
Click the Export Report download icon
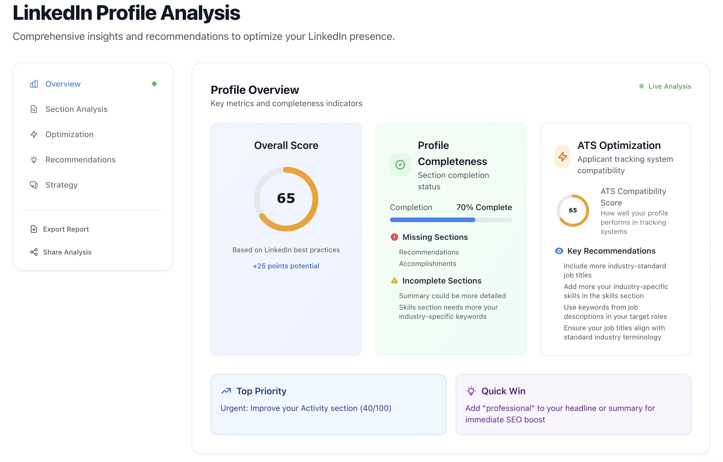[34, 229]
